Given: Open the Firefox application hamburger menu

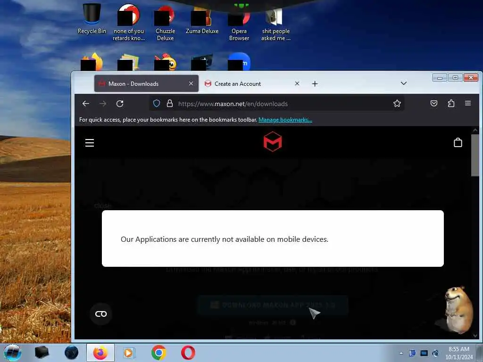Looking at the screenshot, I should [467, 103].
